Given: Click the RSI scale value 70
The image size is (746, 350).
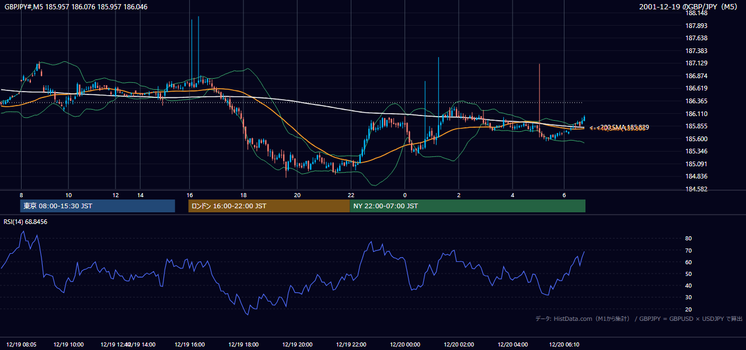Looking at the screenshot, I should pos(688,250).
